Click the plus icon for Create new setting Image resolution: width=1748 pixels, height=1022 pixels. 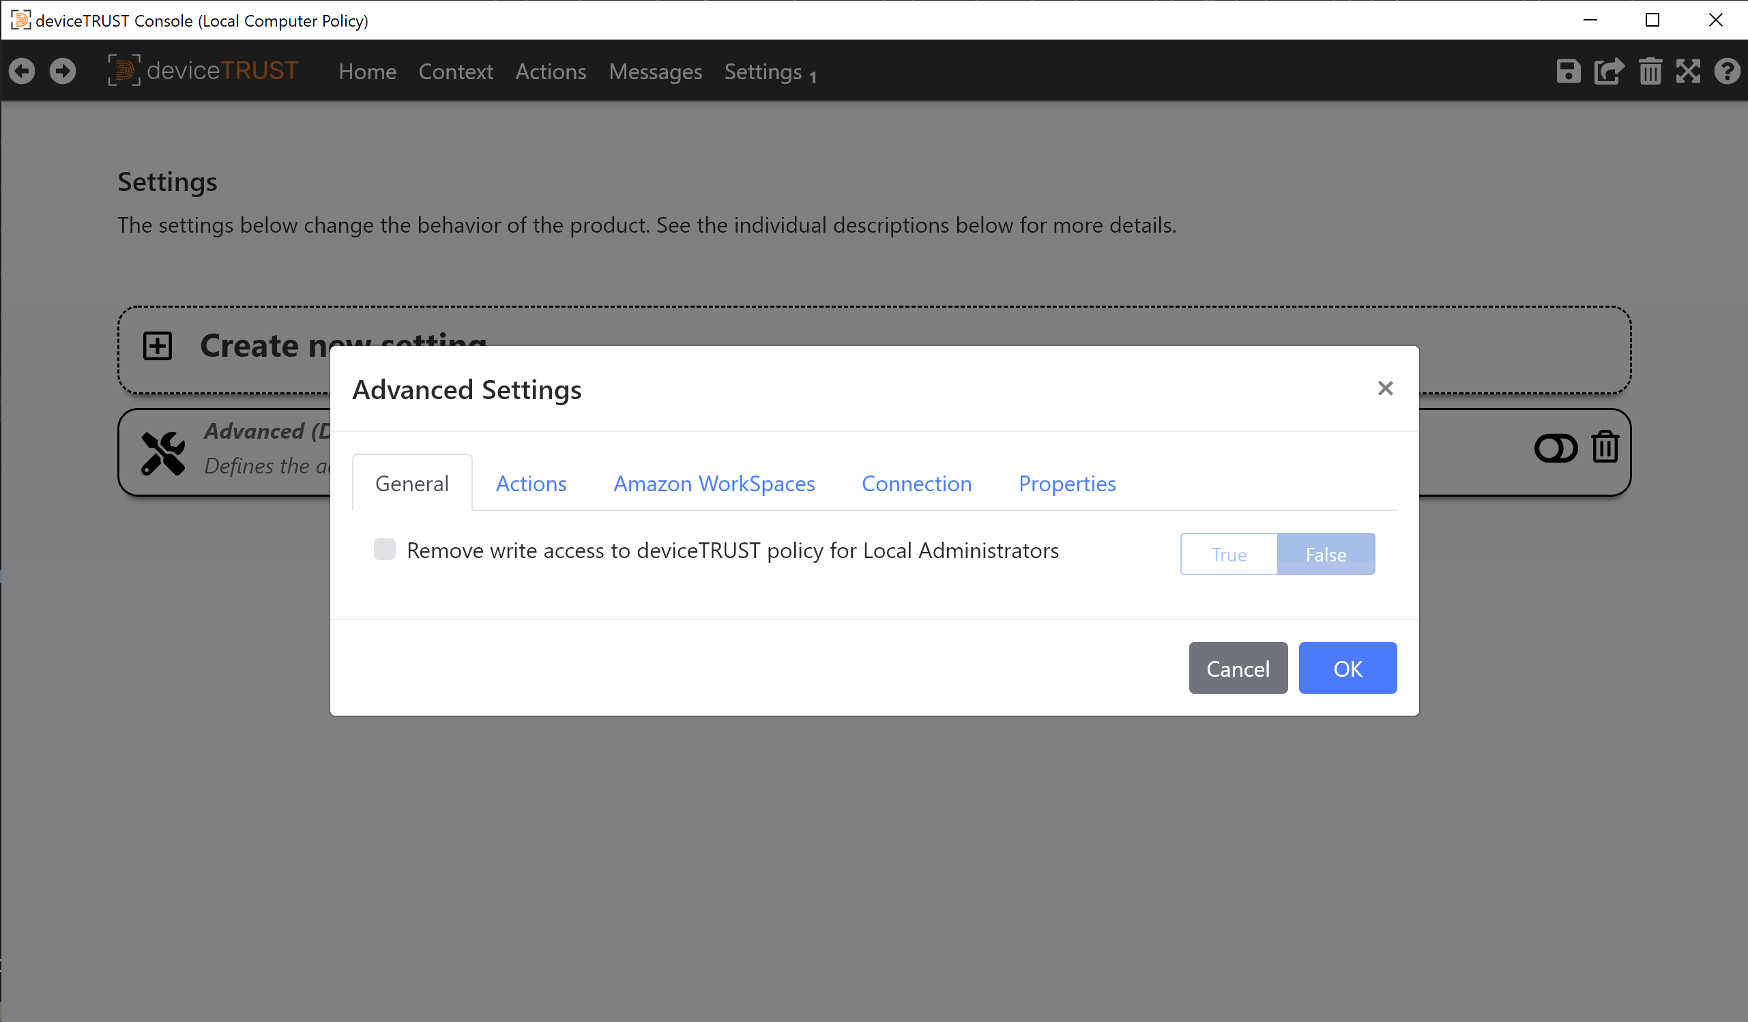click(x=158, y=345)
